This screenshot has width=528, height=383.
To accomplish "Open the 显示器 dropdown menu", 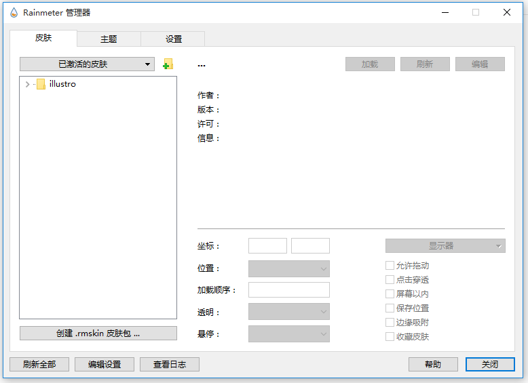I will (x=445, y=246).
